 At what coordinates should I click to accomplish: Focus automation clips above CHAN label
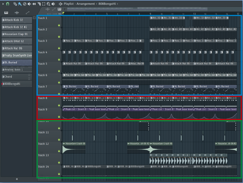54,9
